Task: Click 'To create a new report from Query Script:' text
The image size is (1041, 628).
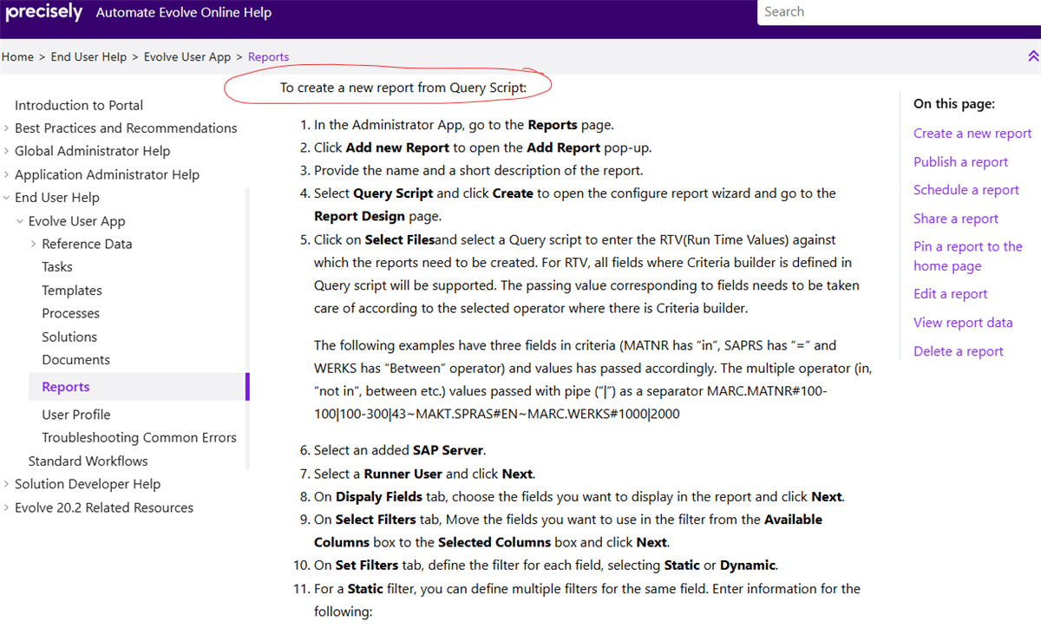Action: (403, 88)
